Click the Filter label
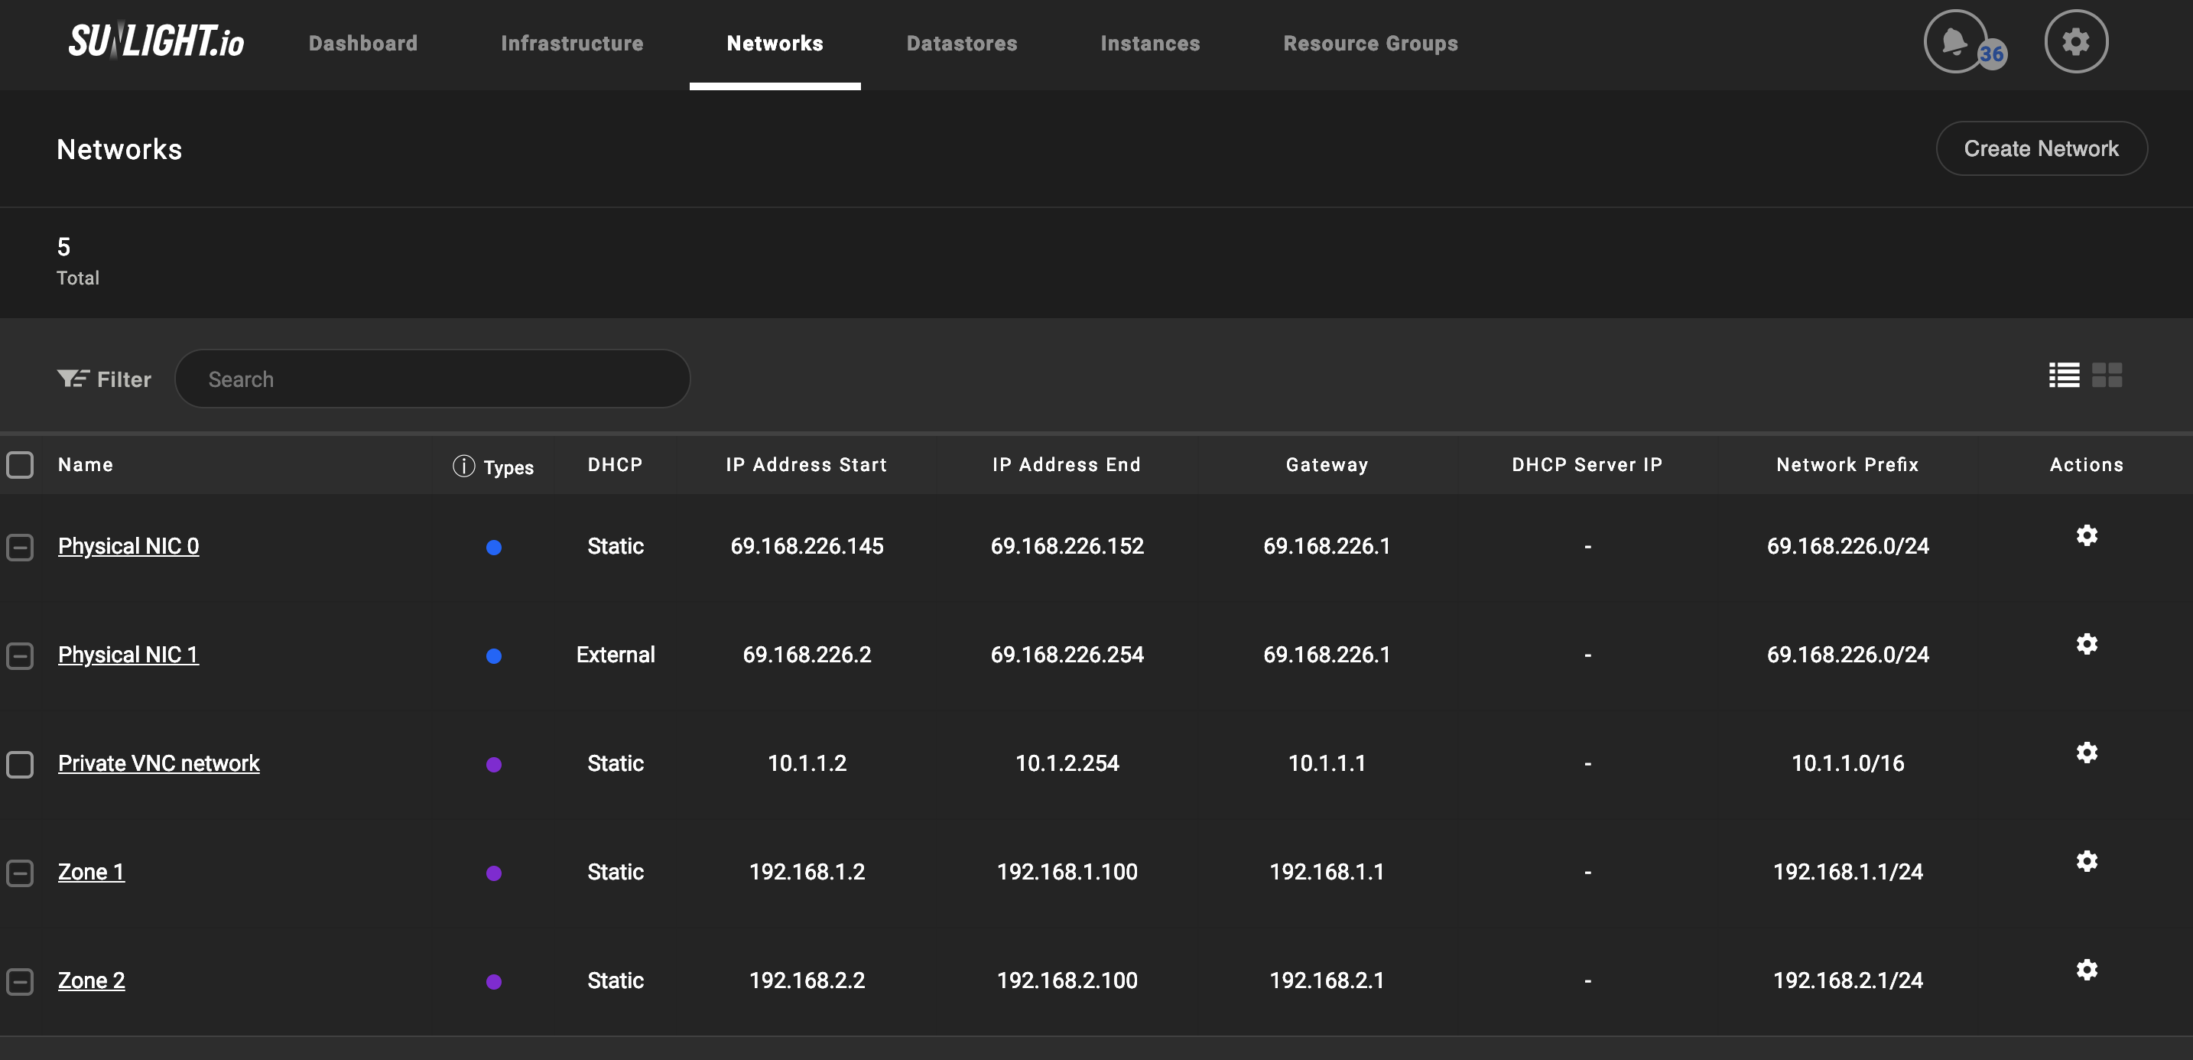 (x=125, y=380)
